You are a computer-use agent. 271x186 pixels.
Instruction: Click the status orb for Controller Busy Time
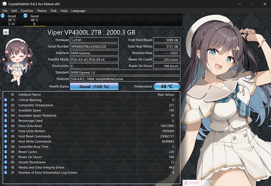pos(6,146)
